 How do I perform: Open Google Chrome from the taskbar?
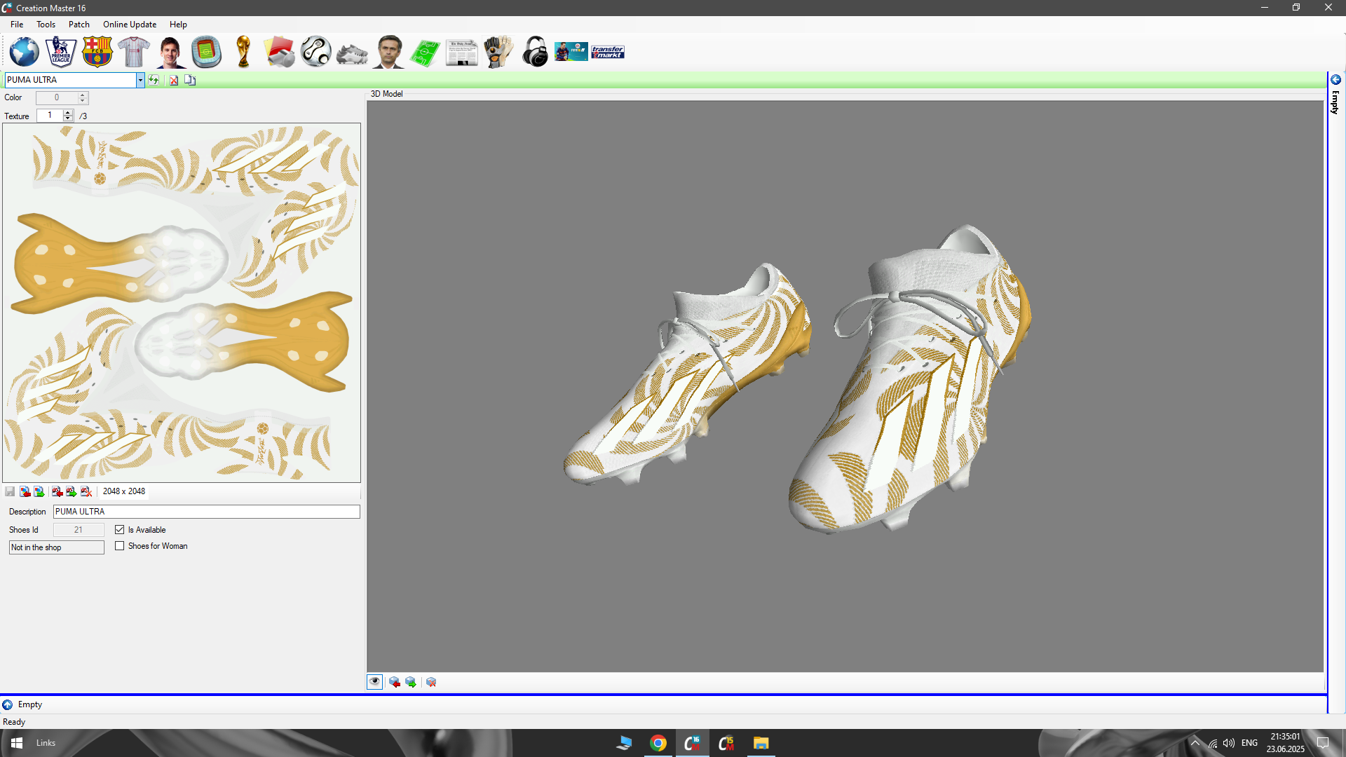point(658,743)
